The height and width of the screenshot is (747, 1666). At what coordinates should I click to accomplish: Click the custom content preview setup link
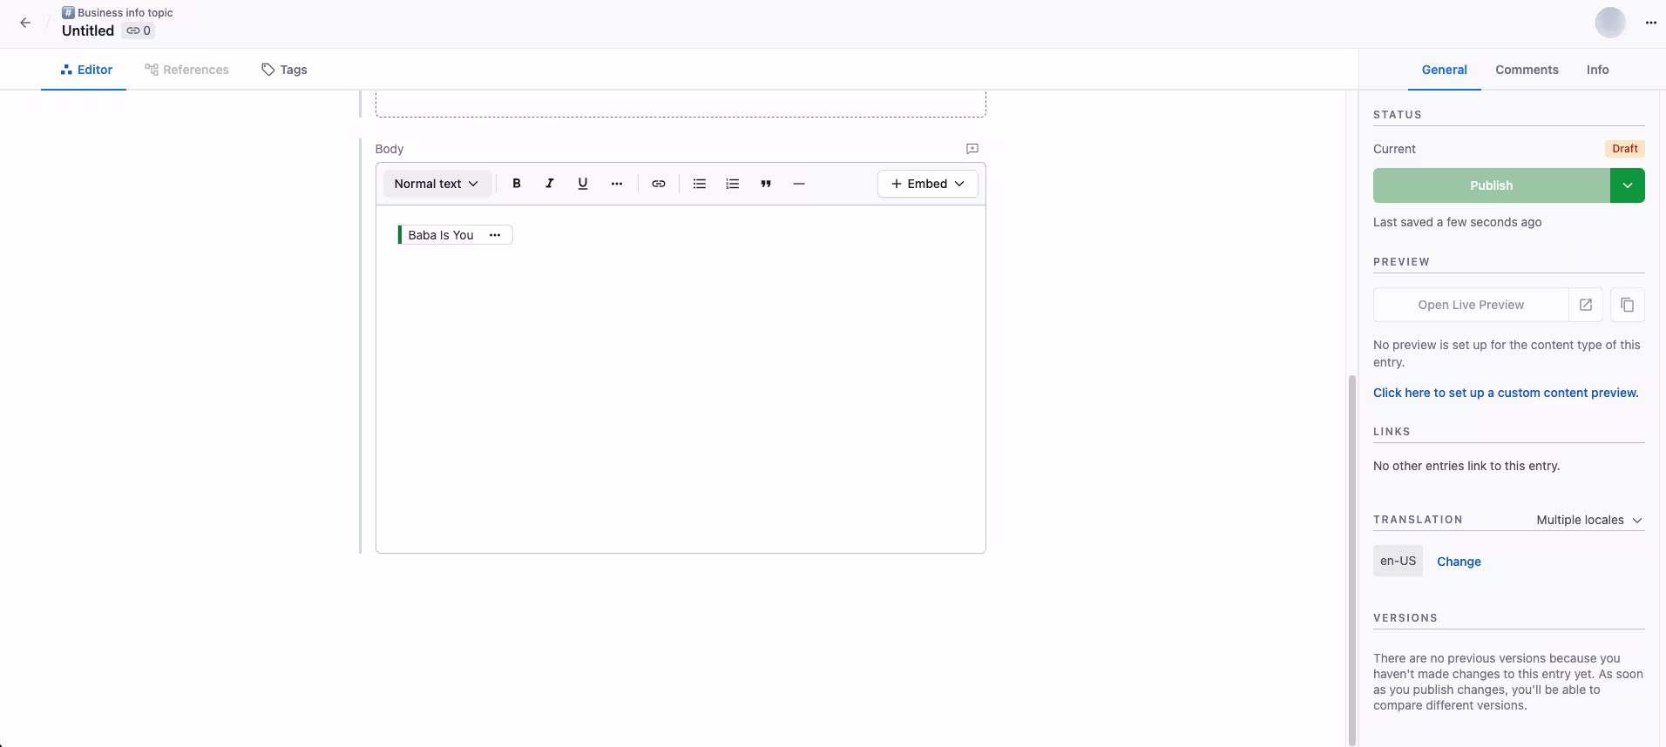coord(1506,393)
